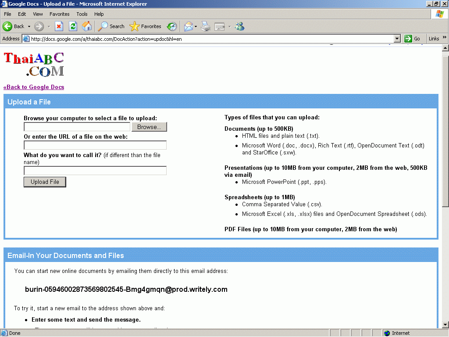This screenshot has height=337, width=449.
Task: Open the View menu
Action: (x=38, y=14)
